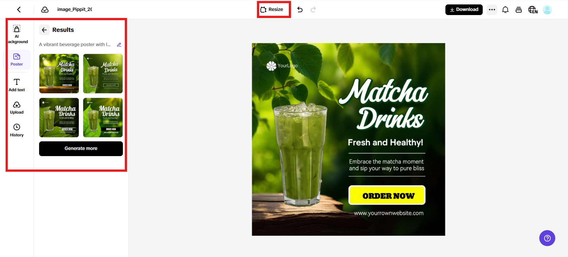Image resolution: width=568 pixels, height=257 pixels.
Task: Open the three-dots more options menu
Action: (492, 9)
